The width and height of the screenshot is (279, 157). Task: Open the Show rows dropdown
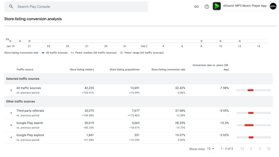(x=211, y=149)
